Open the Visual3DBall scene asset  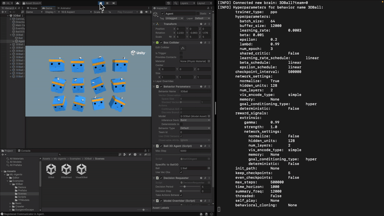82,171
